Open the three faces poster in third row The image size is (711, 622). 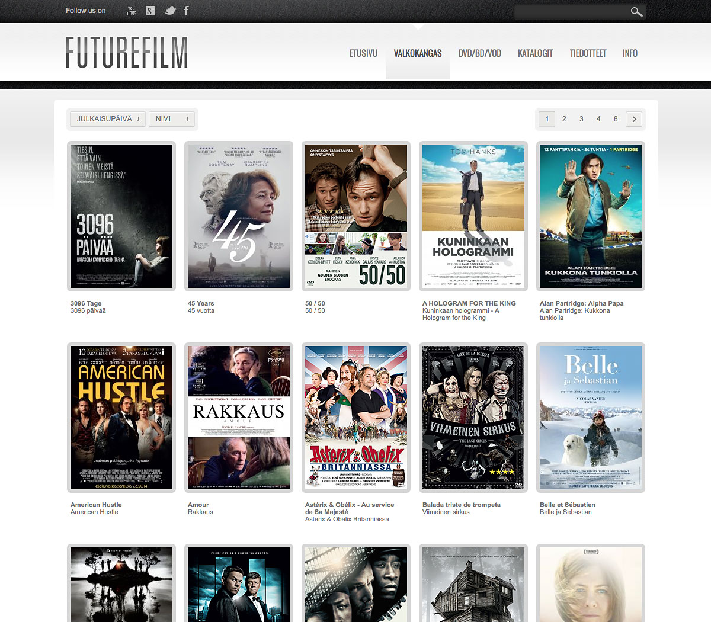pyautogui.click(x=356, y=583)
